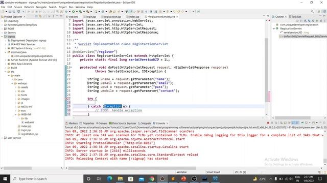Click the red Terminate icon in Console toolbar
This screenshot has height=183, width=327.
click(x=268, y=123)
